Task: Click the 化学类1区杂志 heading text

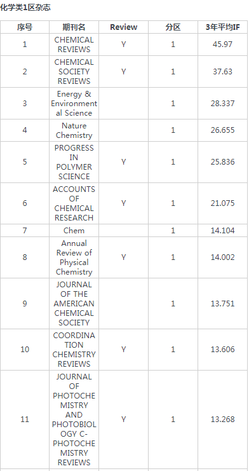Action: coord(25,8)
